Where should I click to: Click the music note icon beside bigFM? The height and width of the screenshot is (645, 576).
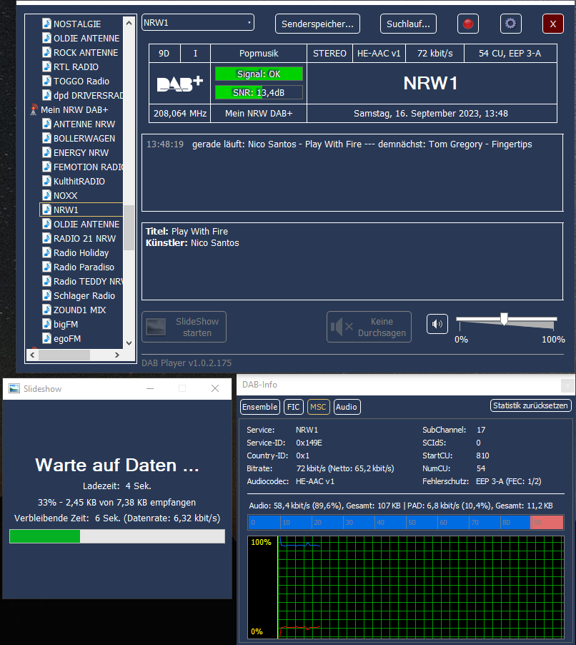tap(46, 325)
